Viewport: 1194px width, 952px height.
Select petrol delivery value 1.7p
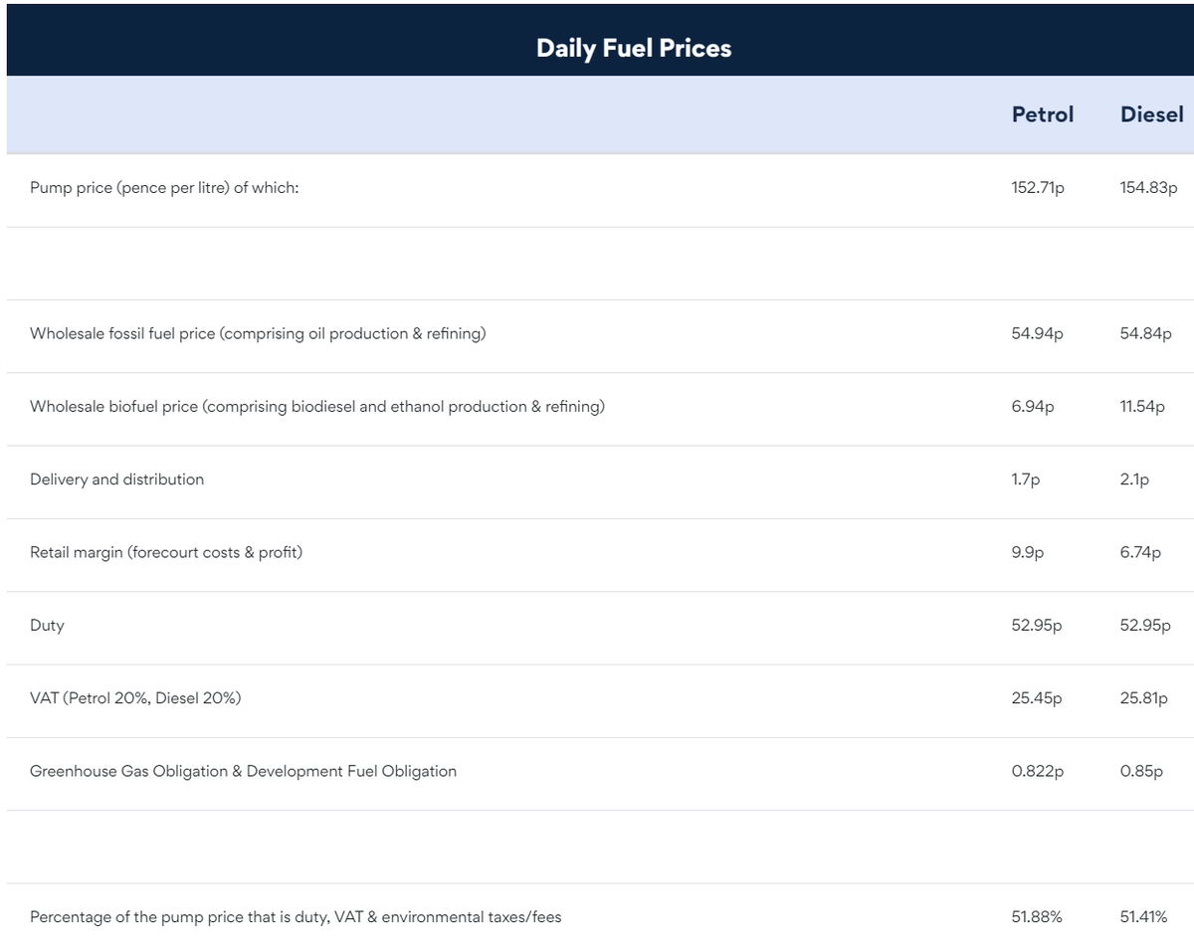[x=1026, y=479]
